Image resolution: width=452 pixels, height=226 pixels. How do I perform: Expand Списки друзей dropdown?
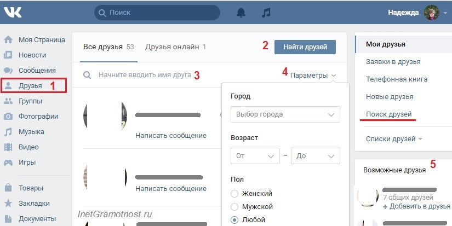click(x=394, y=139)
